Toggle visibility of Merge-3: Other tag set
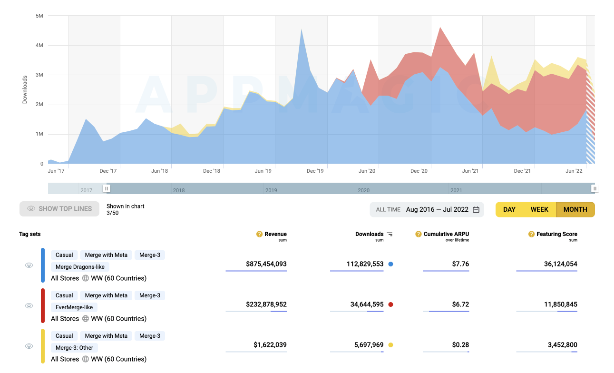 click(x=29, y=346)
